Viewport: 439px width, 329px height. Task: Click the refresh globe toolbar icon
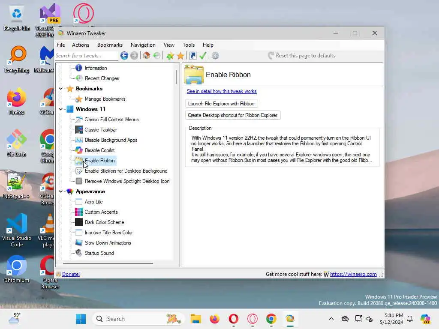(x=157, y=55)
